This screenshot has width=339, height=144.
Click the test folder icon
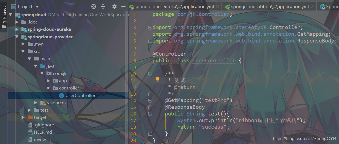point(36,110)
